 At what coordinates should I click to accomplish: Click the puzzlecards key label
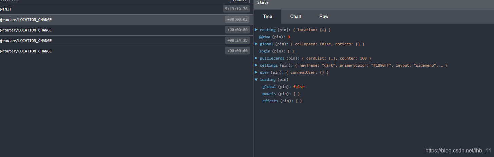(x=272, y=58)
